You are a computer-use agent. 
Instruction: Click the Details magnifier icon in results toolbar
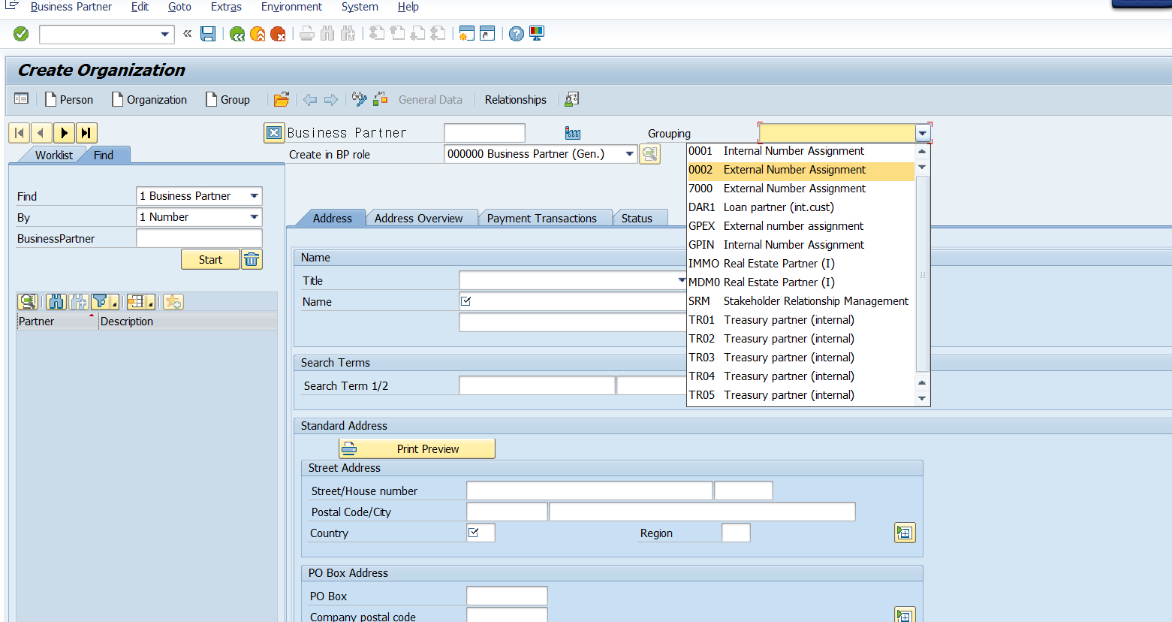(28, 302)
